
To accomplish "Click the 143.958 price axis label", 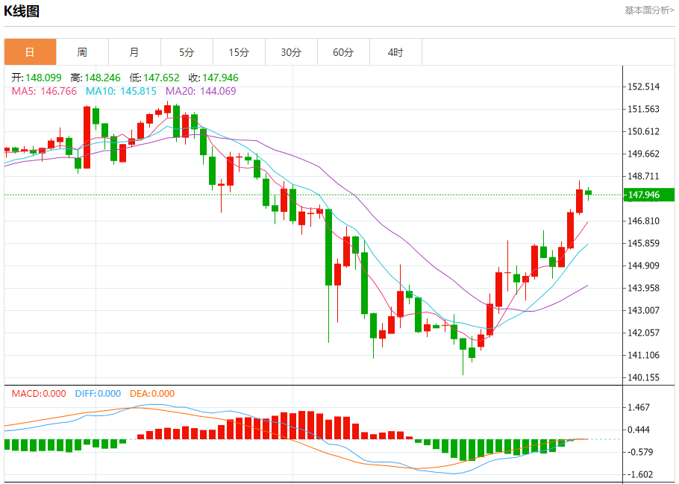I will point(643,288).
